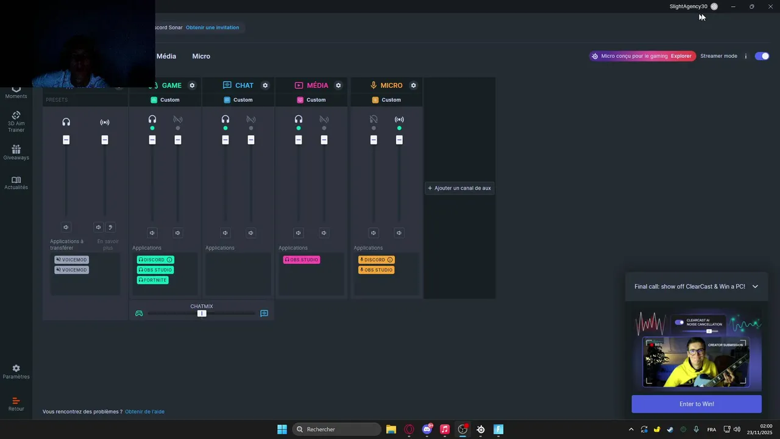This screenshot has height=439, width=780.
Task: Toggle MÉDIA stream routing icon
Action: (324, 120)
